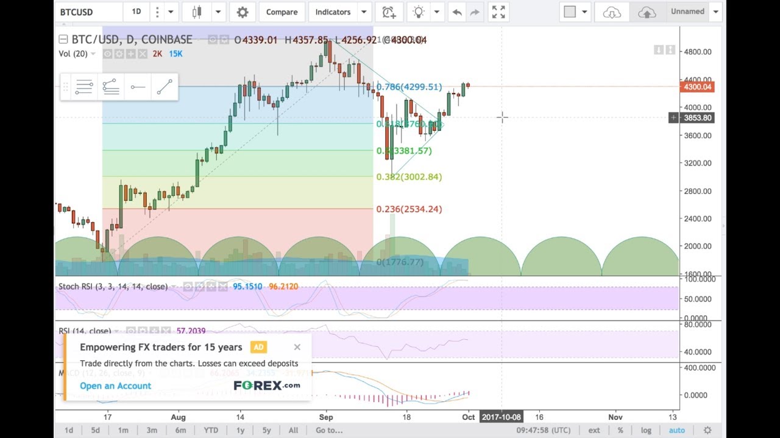
Task: Click the more options dots icon
Action: (x=157, y=12)
